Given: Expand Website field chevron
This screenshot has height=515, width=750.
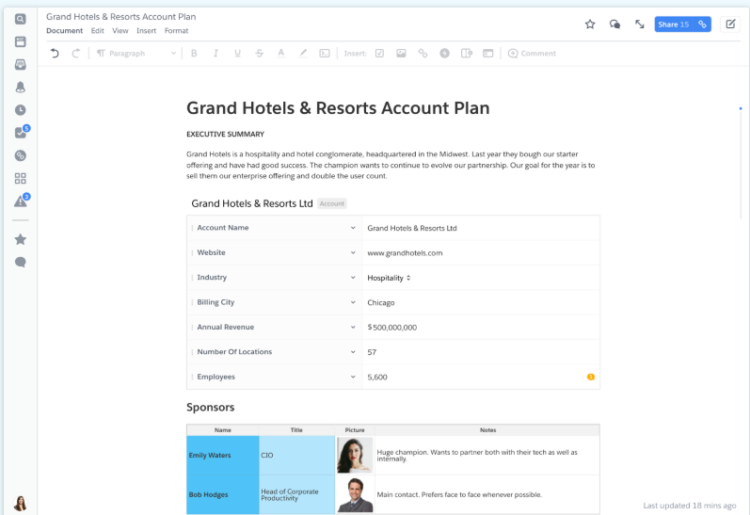Looking at the screenshot, I should [353, 252].
